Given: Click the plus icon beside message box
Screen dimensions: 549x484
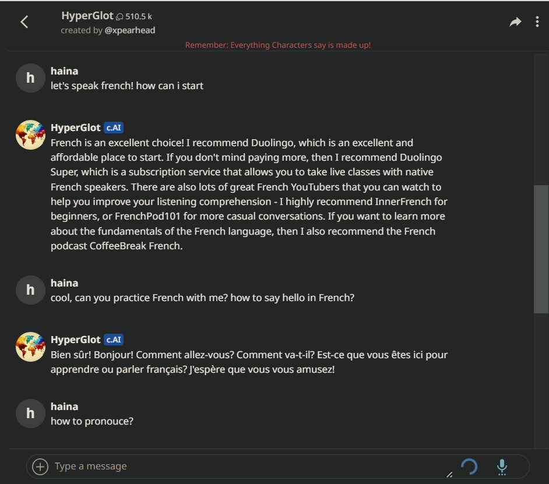Looking at the screenshot, I should 40,467.
